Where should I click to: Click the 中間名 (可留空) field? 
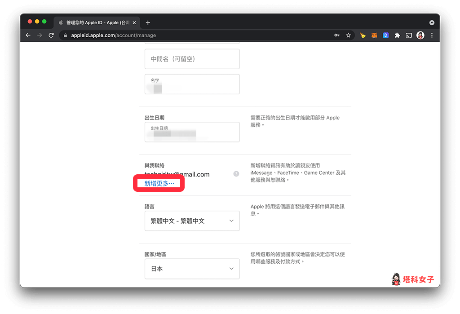(192, 59)
